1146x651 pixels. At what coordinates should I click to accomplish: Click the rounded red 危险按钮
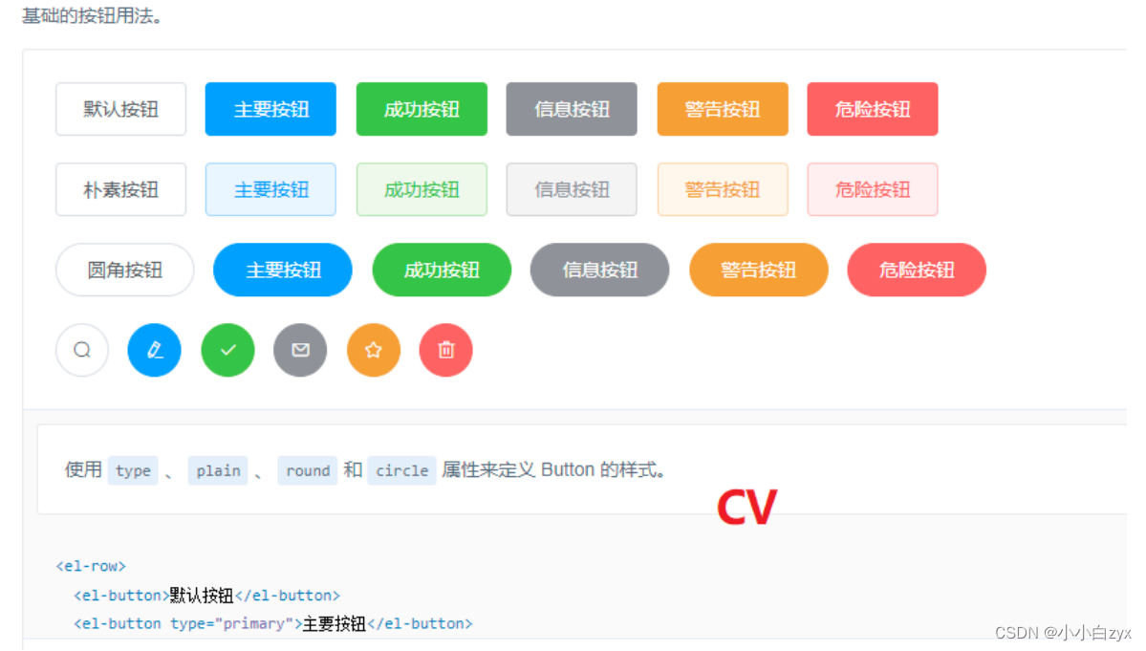pyautogui.click(x=916, y=270)
